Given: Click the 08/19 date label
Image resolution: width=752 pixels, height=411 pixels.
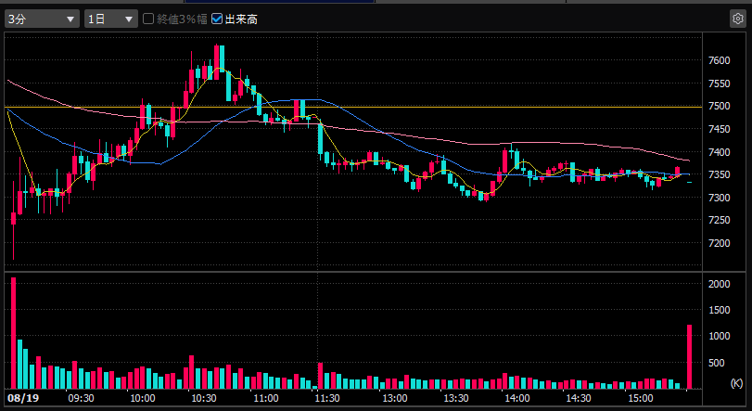Looking at the screenshot, I should 23,398.
